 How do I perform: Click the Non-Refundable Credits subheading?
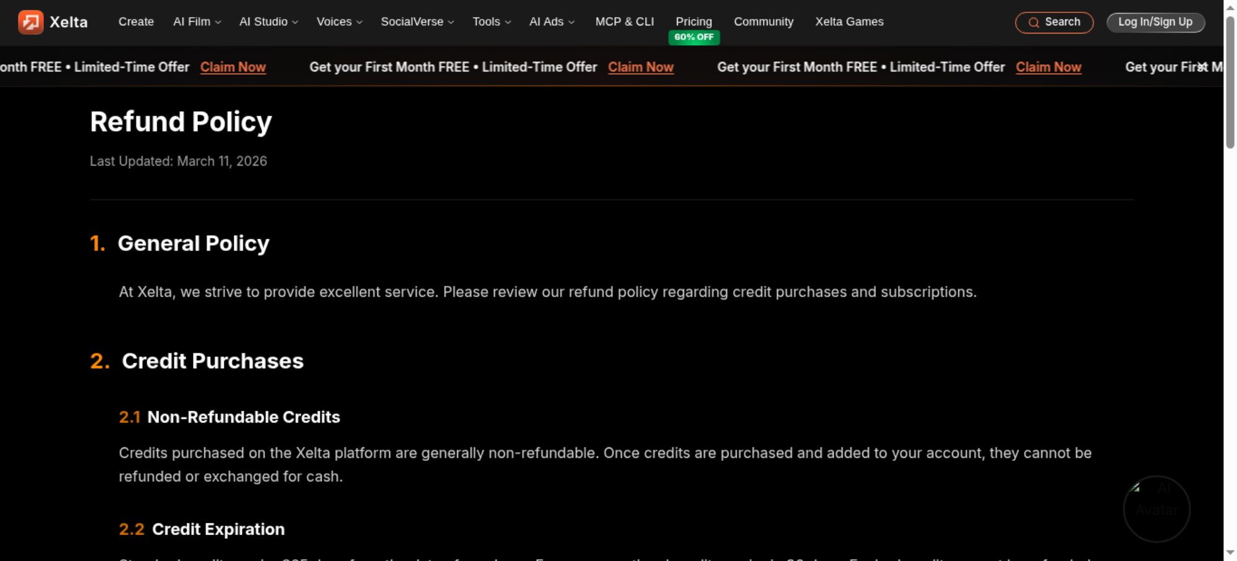click(244, 417)
